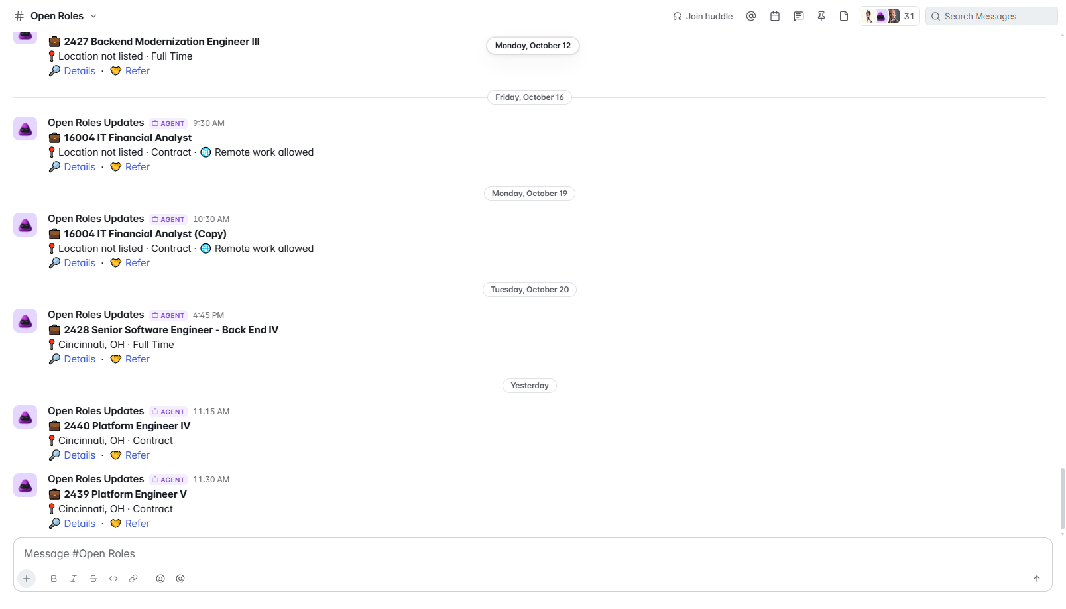This screenshot has height=609, width=1066.
Task: Open the Monday, October 19 date pill
Action: tap(530, 194)
